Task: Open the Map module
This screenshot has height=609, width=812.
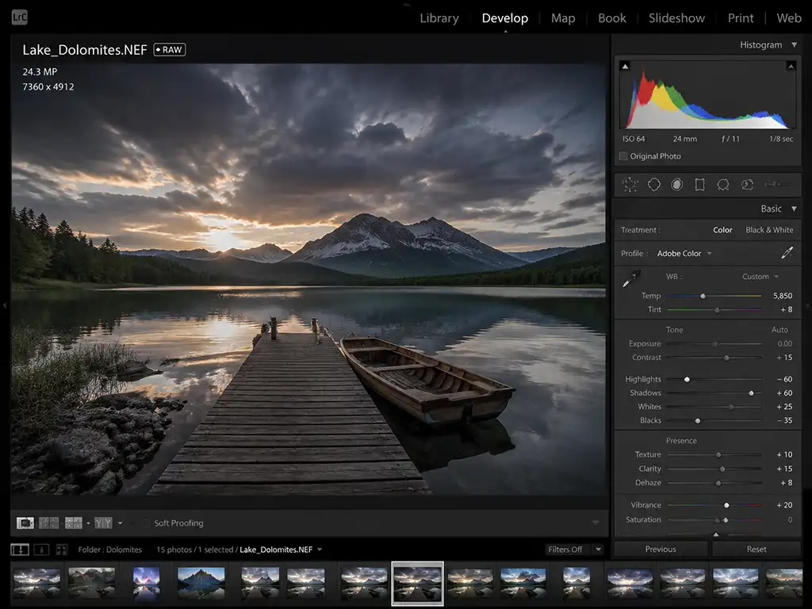Action: tap(563, 18)
